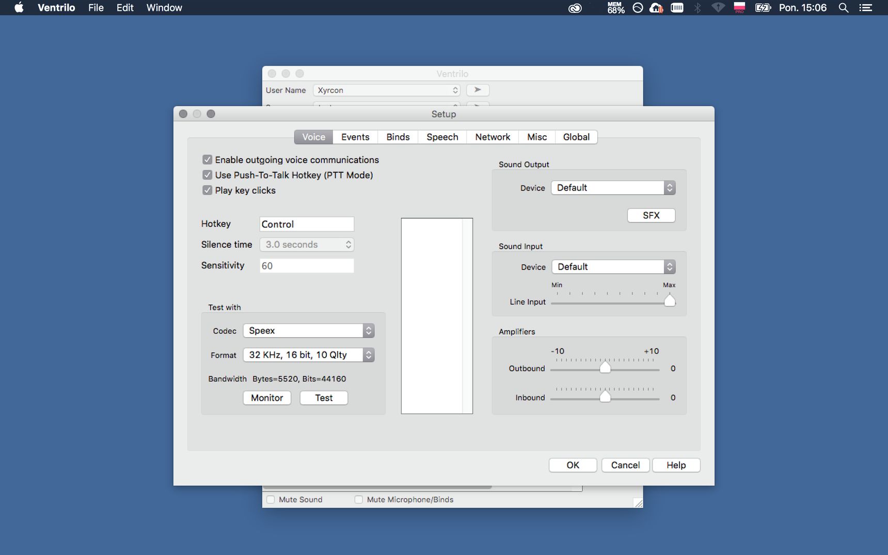Open the Wi-Fi status icon
This screenshot has height=555, width=888.
pos(718,8)
